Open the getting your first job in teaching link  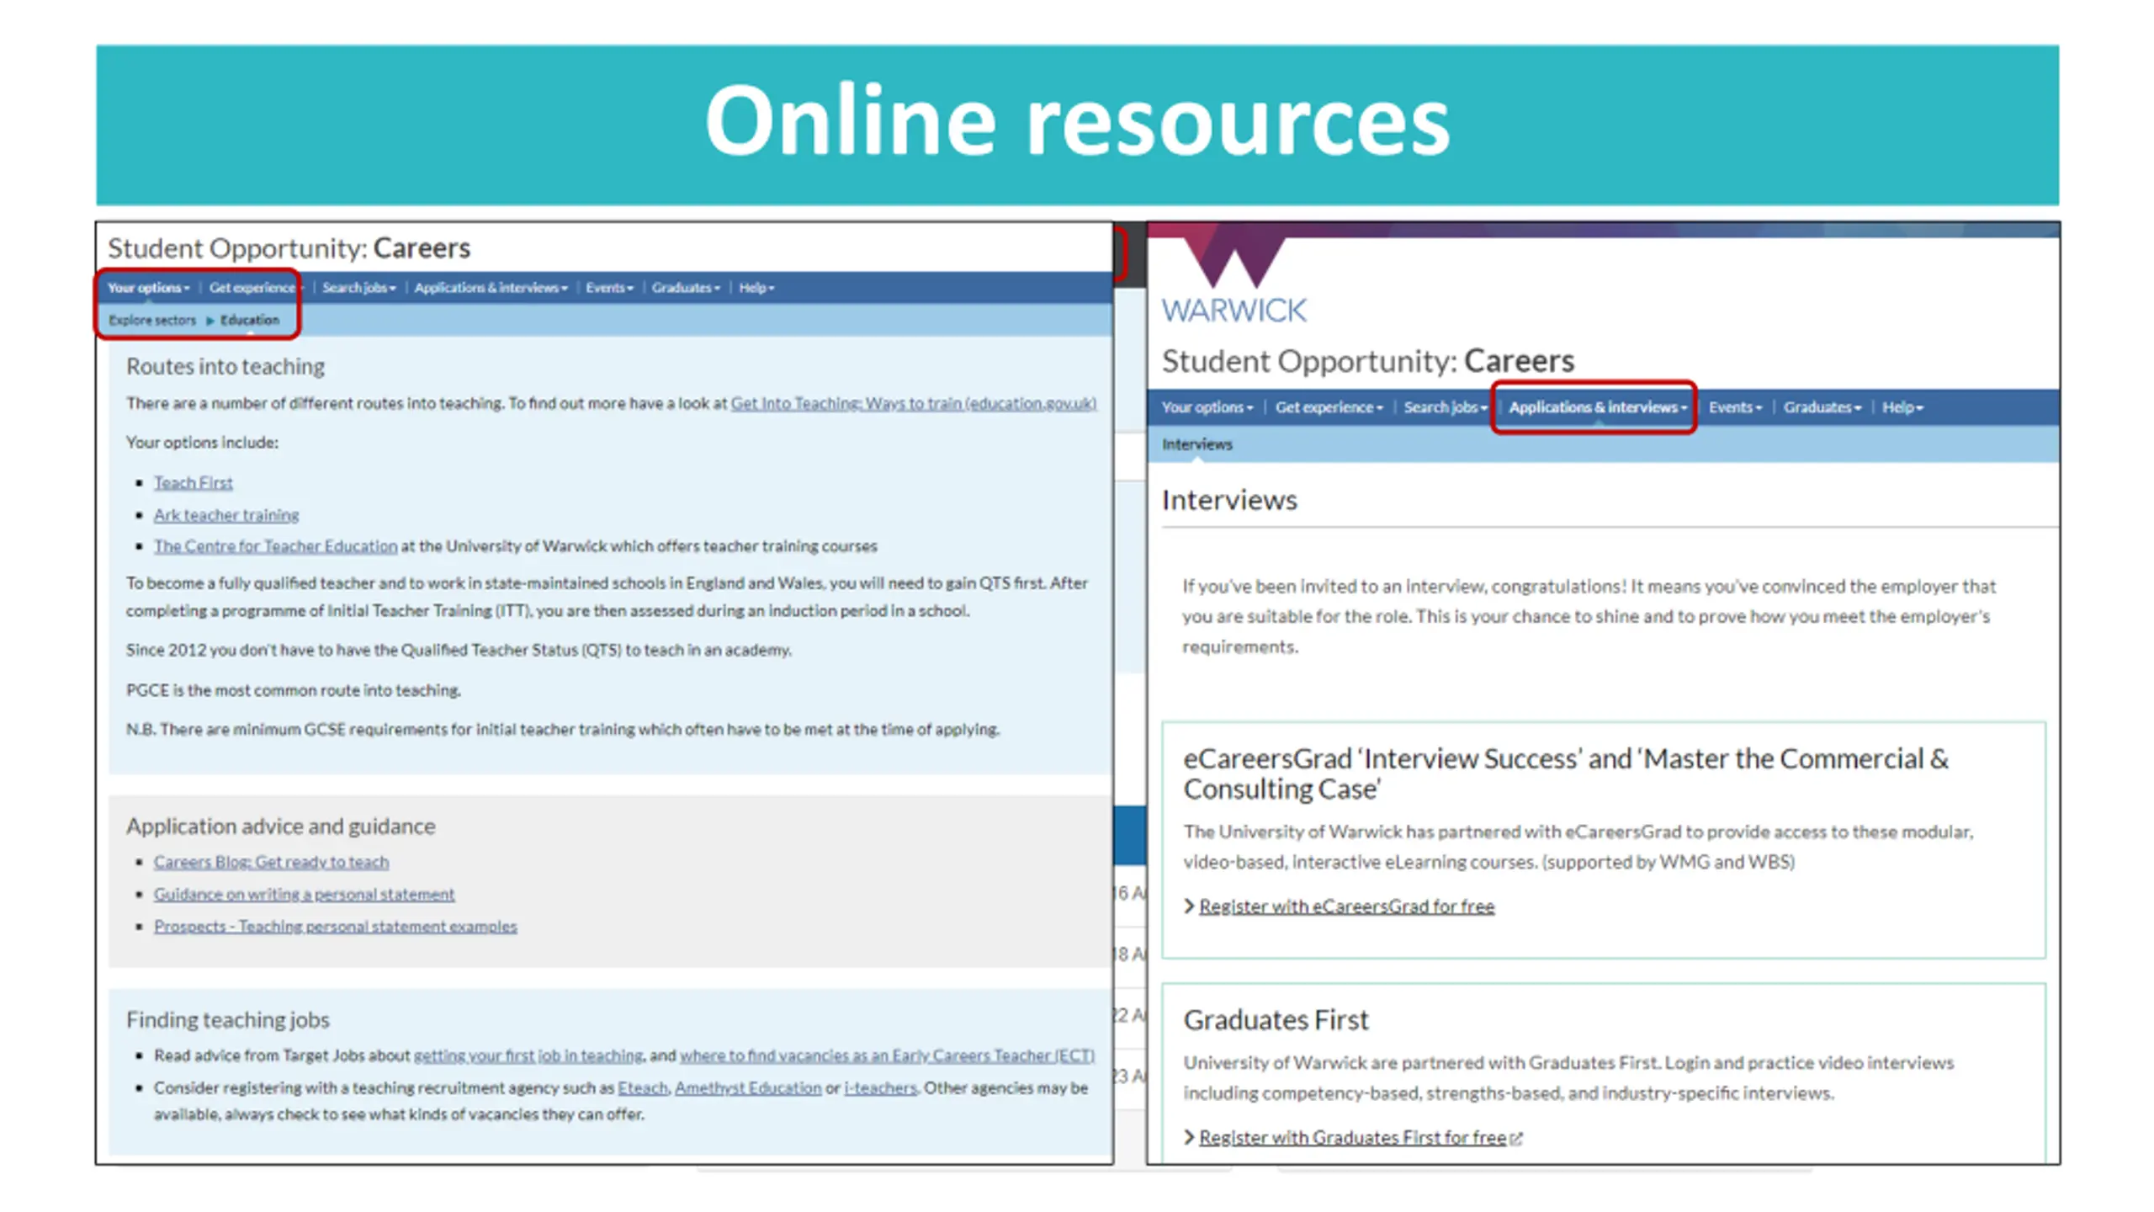coord(529,1055)
